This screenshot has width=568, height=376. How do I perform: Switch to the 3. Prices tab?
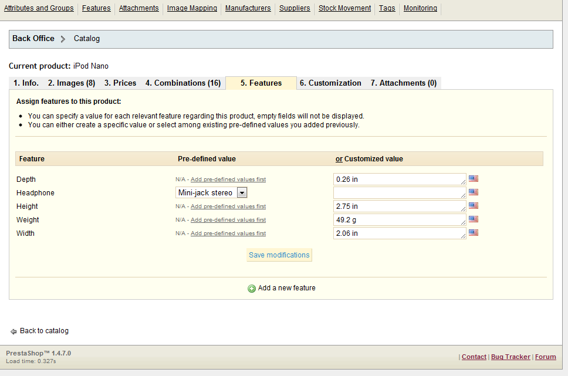point(120,83)
